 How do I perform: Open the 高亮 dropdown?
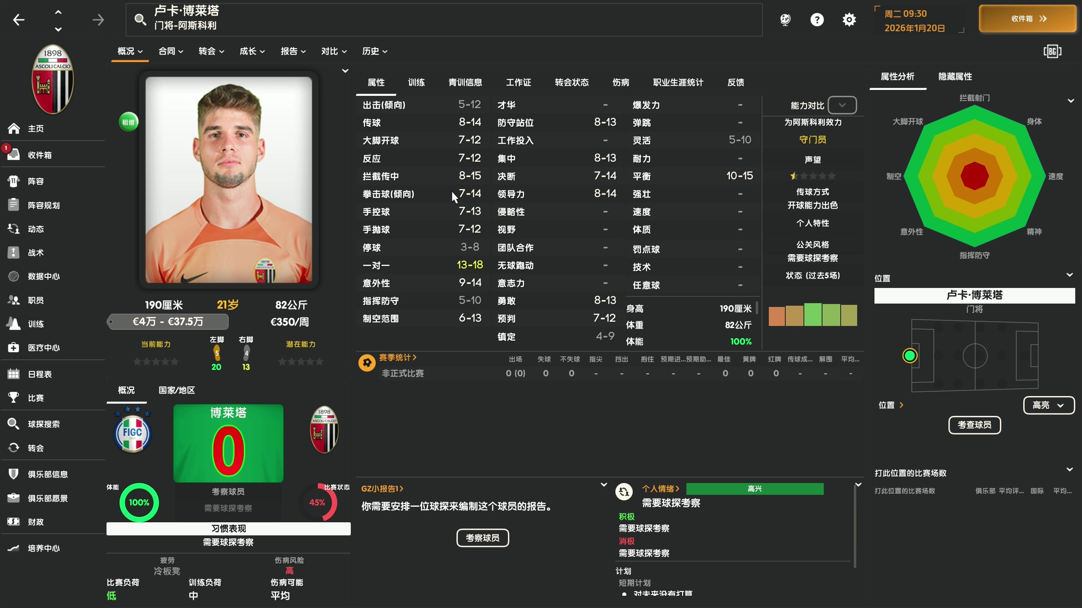[x=1049, y=405]
